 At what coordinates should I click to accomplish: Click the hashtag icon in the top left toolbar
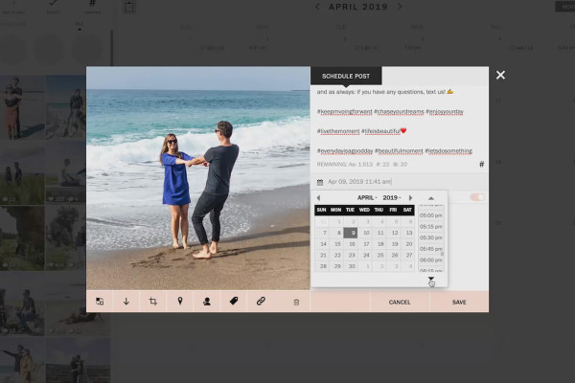92,4
